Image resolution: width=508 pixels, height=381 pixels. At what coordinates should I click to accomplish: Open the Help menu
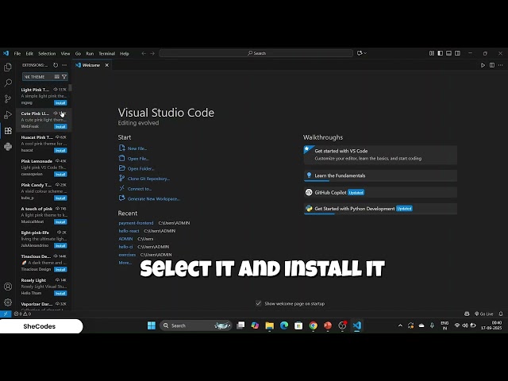click(x=125, y=53)
